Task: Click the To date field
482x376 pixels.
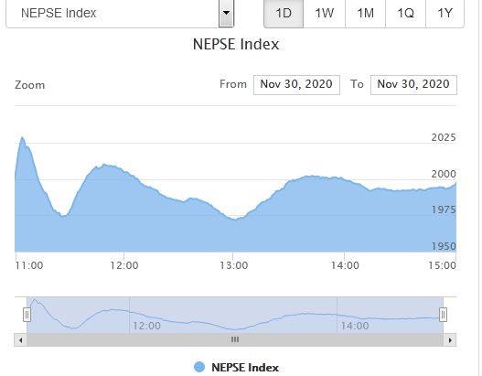Action: [413, 84]
